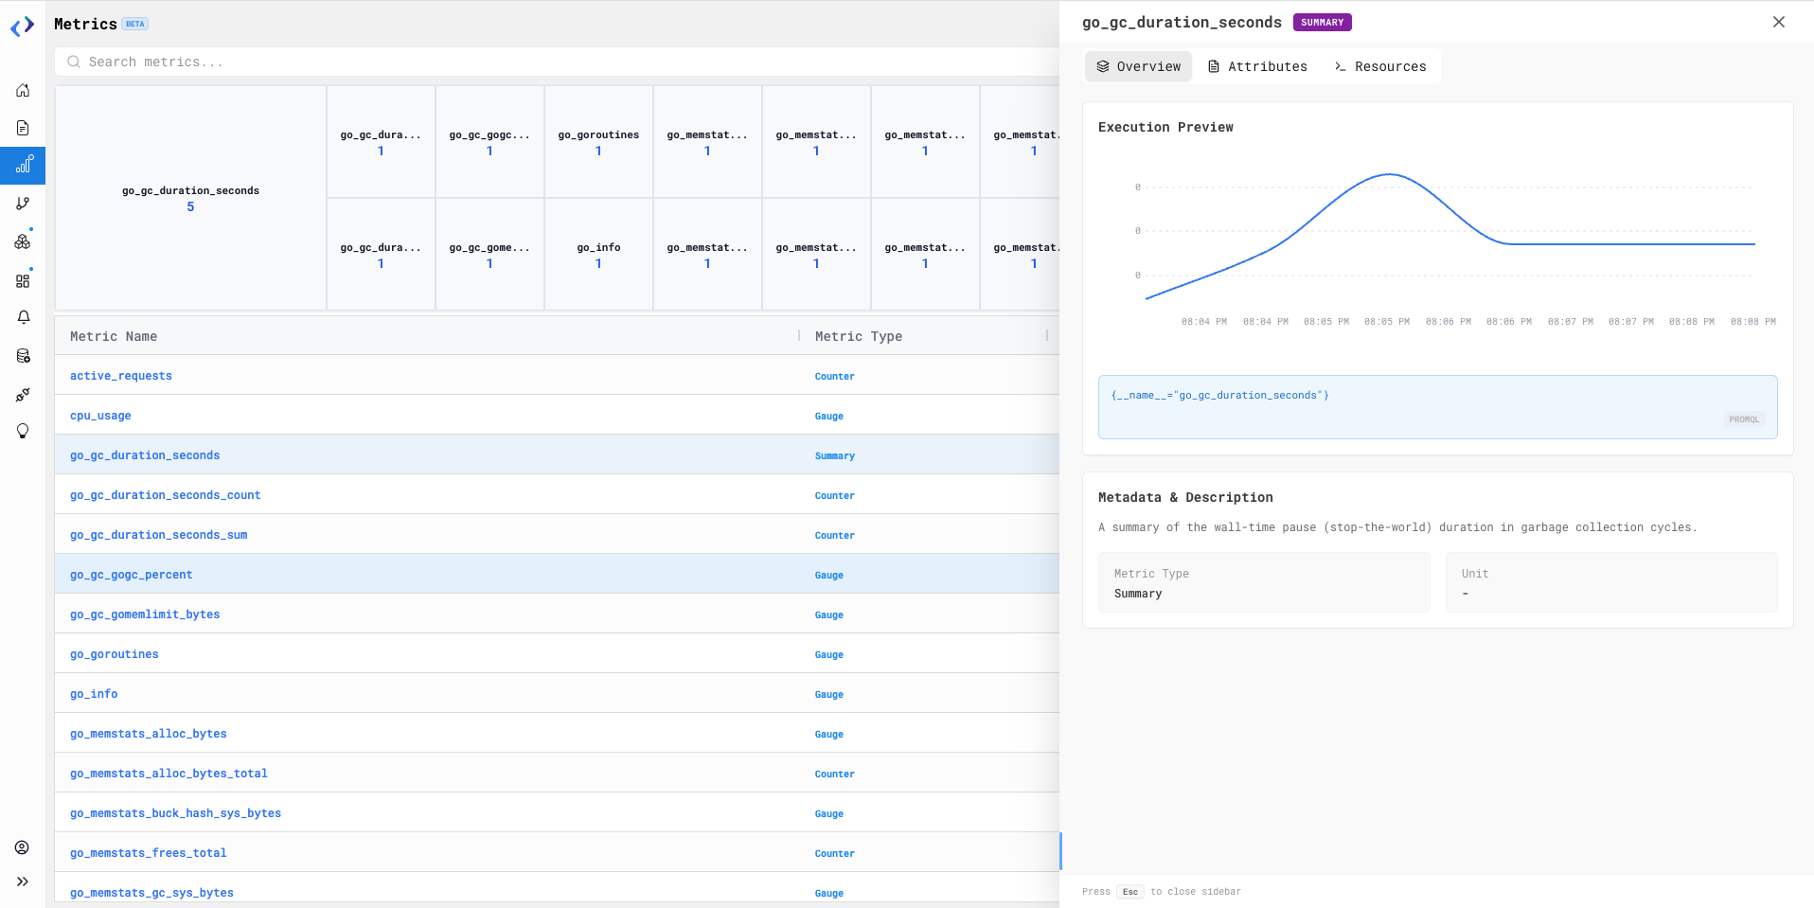1814x908 pixels.
Task: Expand the sidebar with the double-chevron icon
Action: tap(23, 881)
